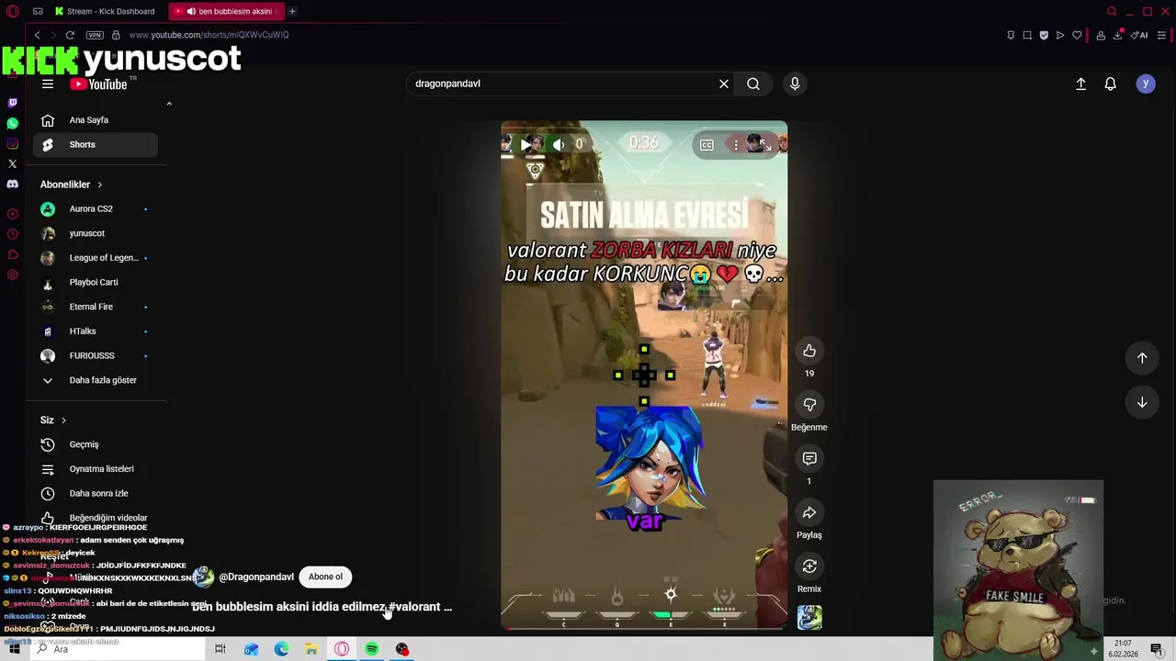Screen dimensions: 1176x661
Task: Share the short via Paylaş
Action: tap(809, 512)
